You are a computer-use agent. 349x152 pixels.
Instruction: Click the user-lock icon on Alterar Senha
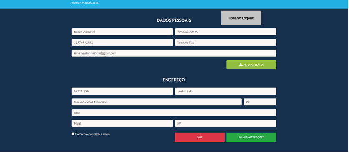241,65
